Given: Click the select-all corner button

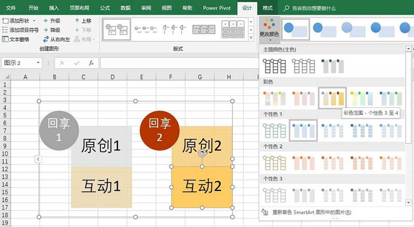Looking at the screenshot, I should pyautogui.click(x=6, y=77).
